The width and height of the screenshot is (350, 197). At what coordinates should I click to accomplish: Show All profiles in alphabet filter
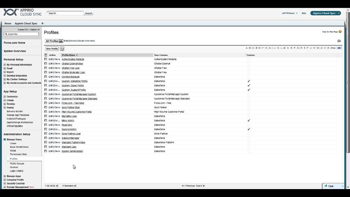click(339, 48)
